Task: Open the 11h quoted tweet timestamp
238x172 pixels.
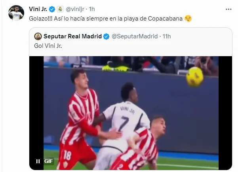Action: tap(167, 36)
